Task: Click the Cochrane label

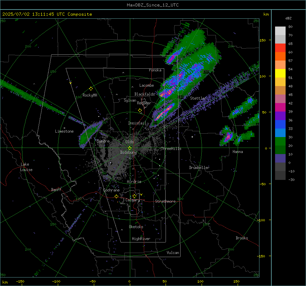Action: point(111,190)
